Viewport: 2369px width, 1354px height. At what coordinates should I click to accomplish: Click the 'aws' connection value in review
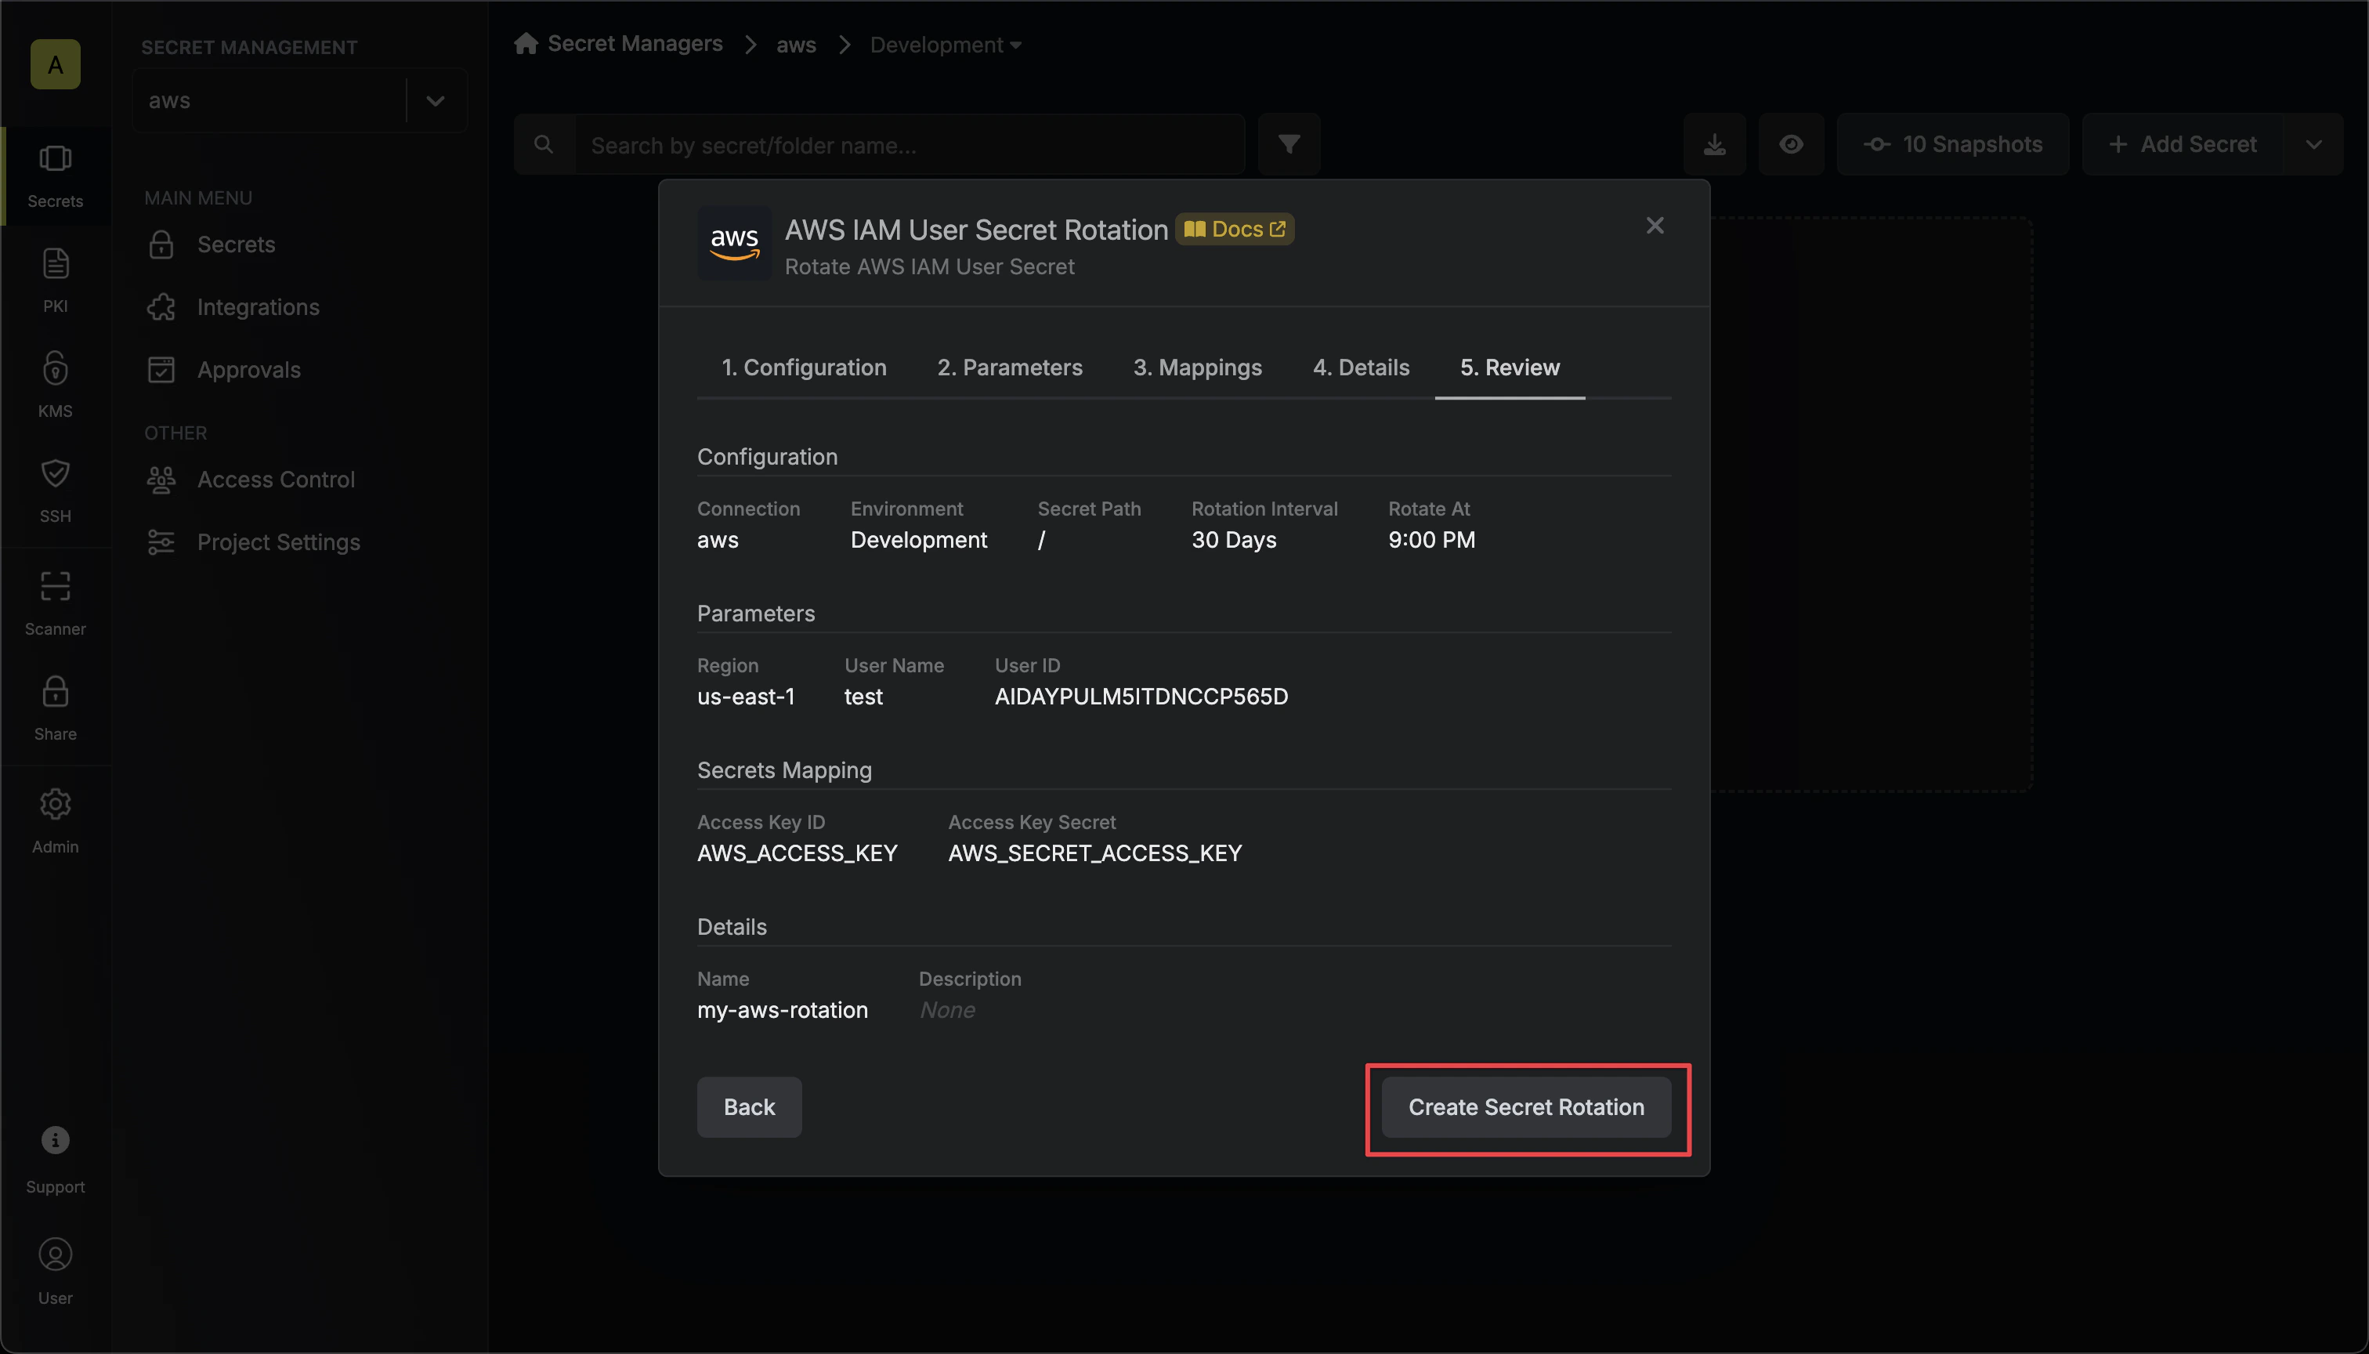click(x=718, y=541)
